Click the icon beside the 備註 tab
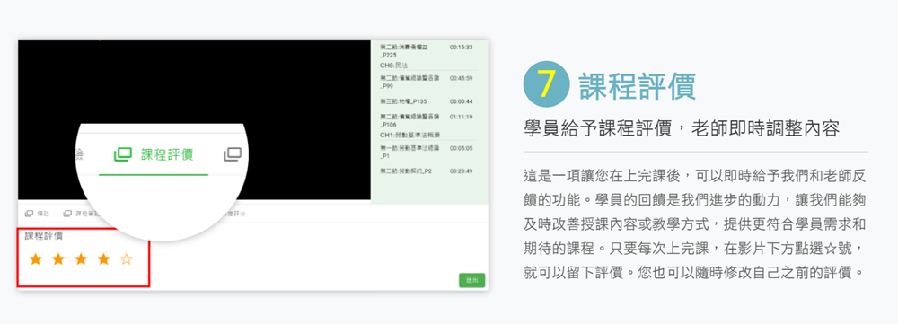Viewport: 898px width, 324px height. pos(29,214)
